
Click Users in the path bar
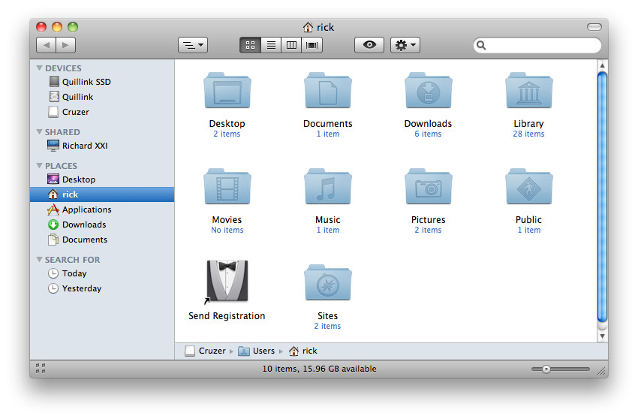tap(257, 351)
